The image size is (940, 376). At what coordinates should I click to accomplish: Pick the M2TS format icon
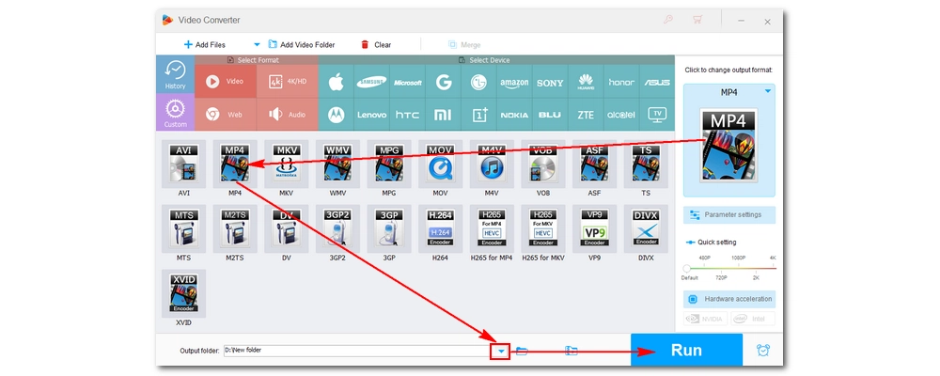click(234, 228)
